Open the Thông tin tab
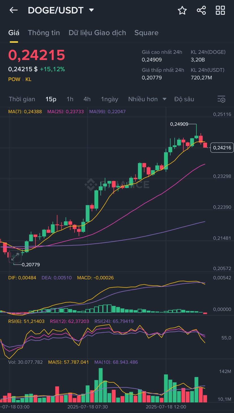 (x=44, y=33)
